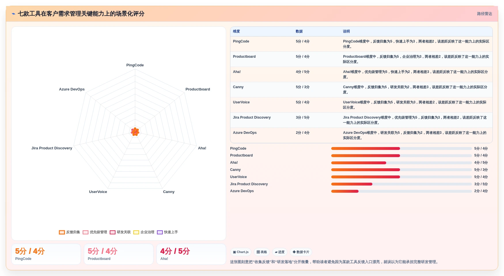This screenshot has height=276, width=504.
Task: Open the Productboard 5分 / 4分 score card
Action: click(119, 254)
